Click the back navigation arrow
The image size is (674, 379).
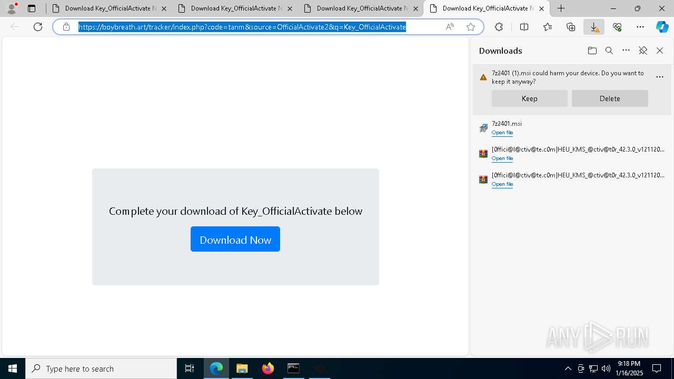(x=15, y=27)
